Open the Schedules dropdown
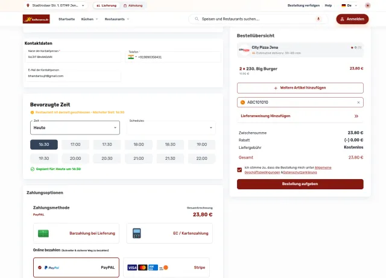This screenshot has width=386, height=278. point(171,128)
